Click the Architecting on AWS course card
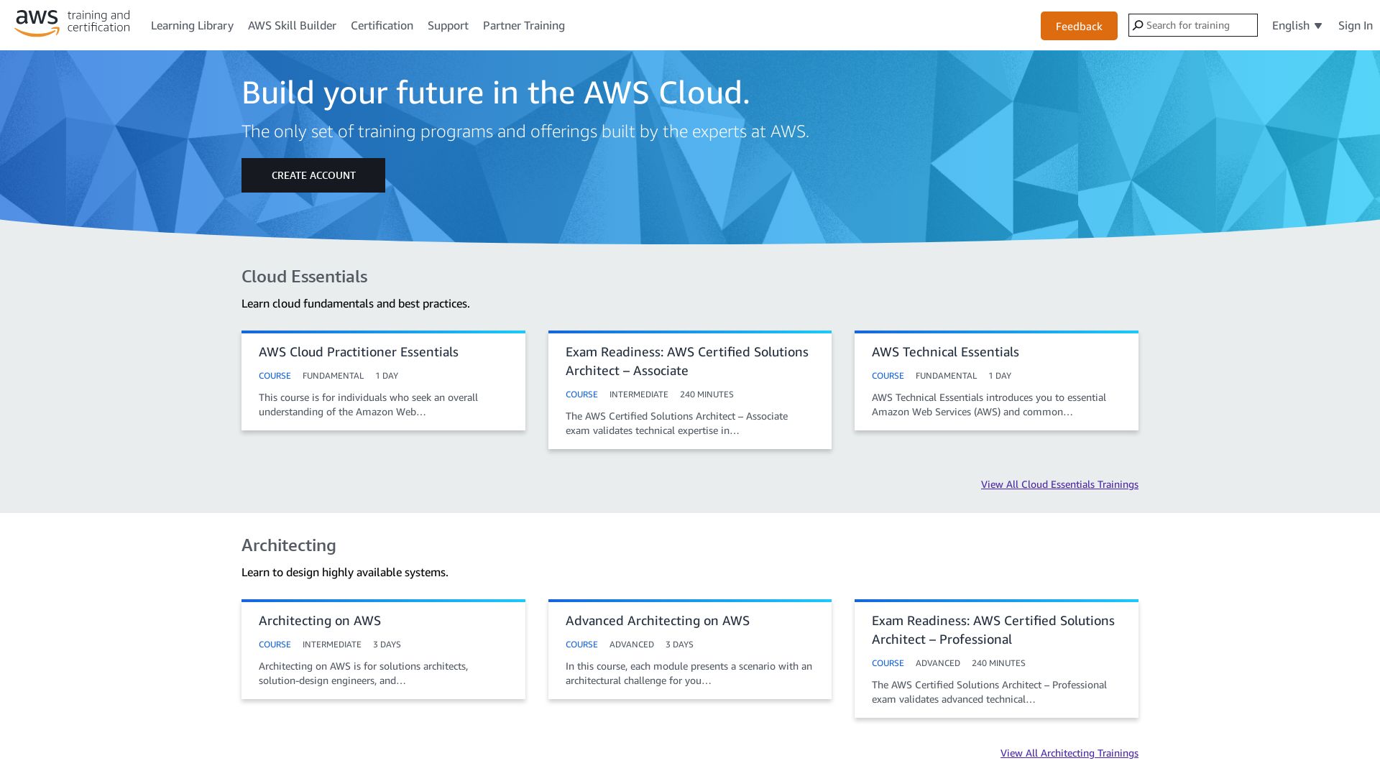 [x=383, y=649]
